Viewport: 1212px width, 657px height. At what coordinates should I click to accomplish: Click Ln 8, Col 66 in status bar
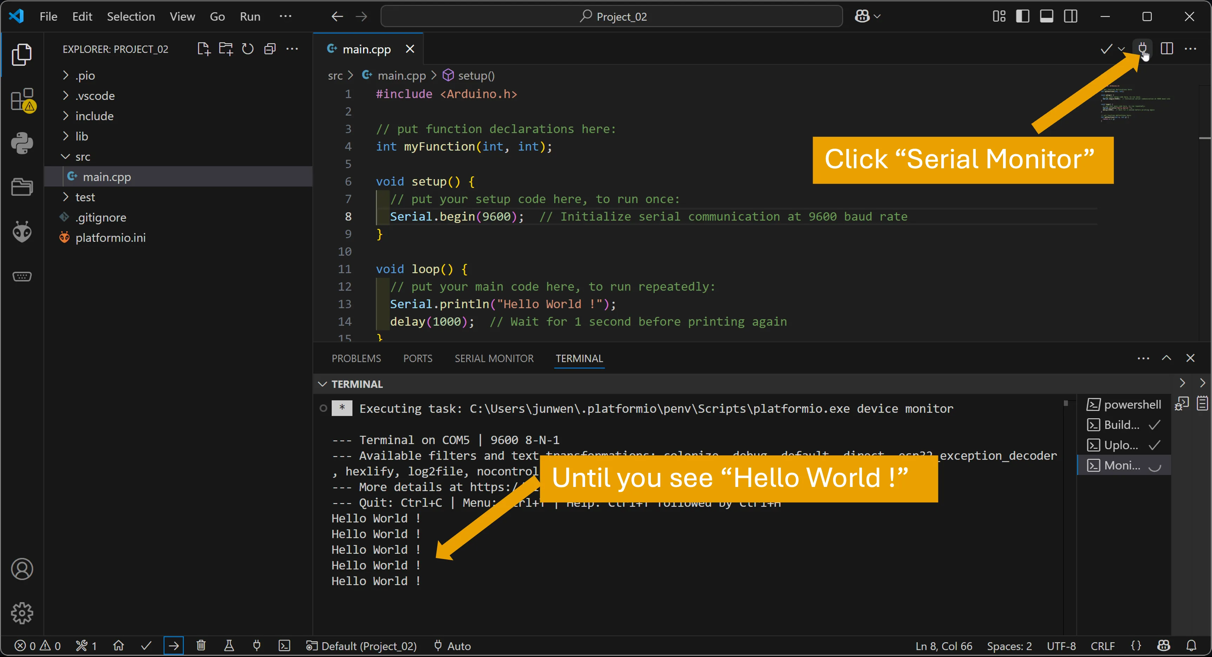pyautogui.click(x=943, y=646)
